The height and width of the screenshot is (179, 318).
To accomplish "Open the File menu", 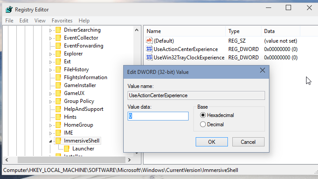I will (9, 21).
